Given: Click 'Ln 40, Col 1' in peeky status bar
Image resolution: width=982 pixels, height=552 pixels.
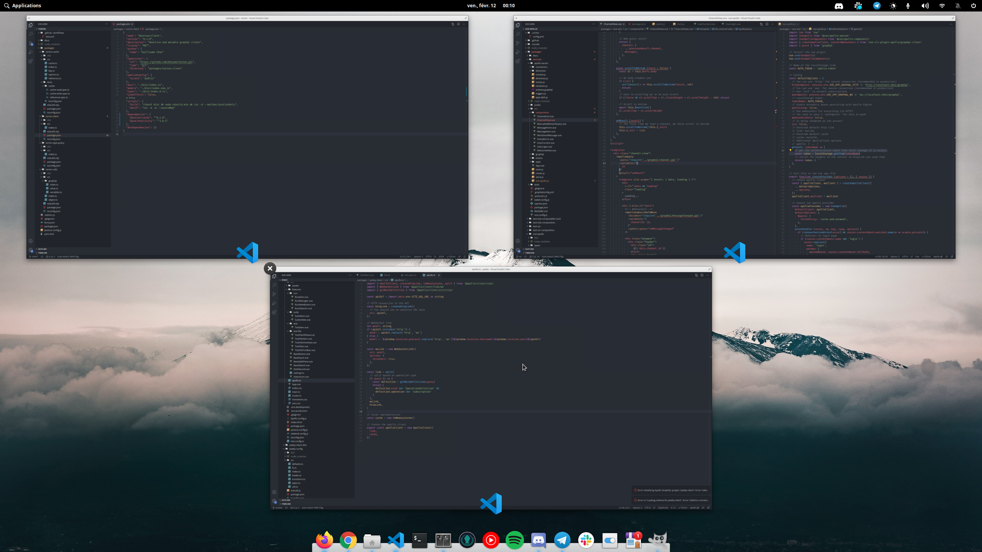Looking at the screenshot, I should (624, 508).
